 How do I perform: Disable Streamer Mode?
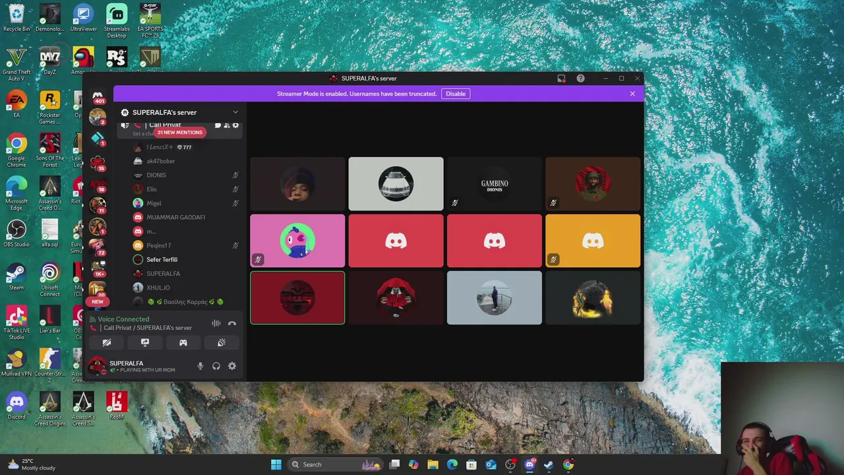click(x=456, y=94)
